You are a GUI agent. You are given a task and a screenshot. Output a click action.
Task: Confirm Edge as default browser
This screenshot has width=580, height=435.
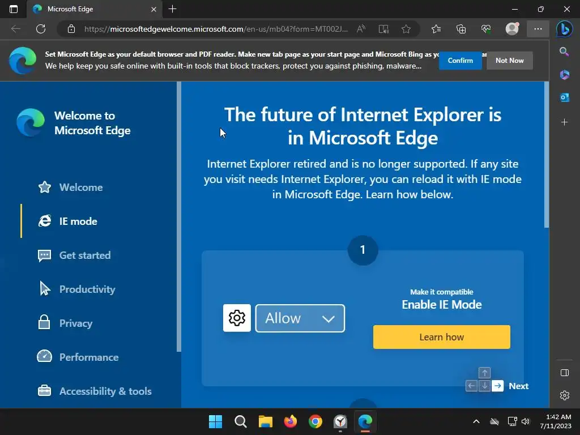[460, 60]
